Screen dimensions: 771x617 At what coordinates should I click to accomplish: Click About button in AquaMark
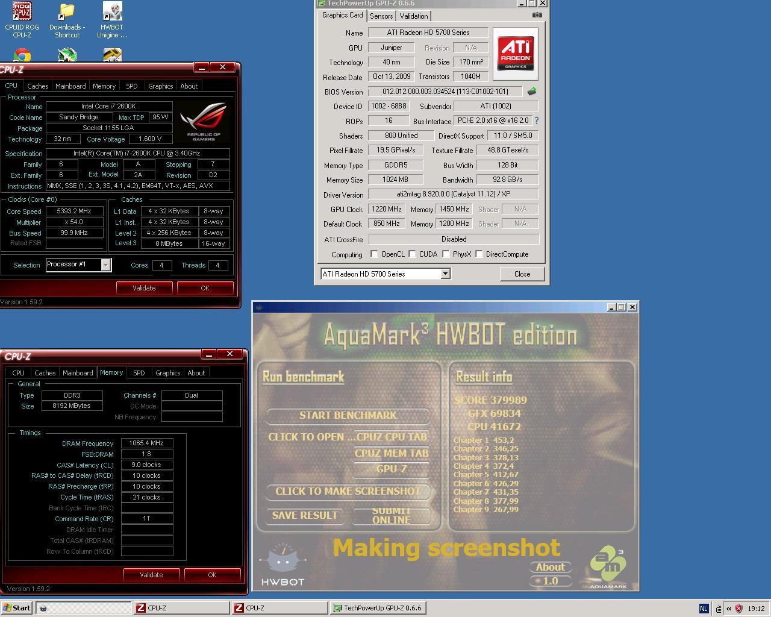551,567
